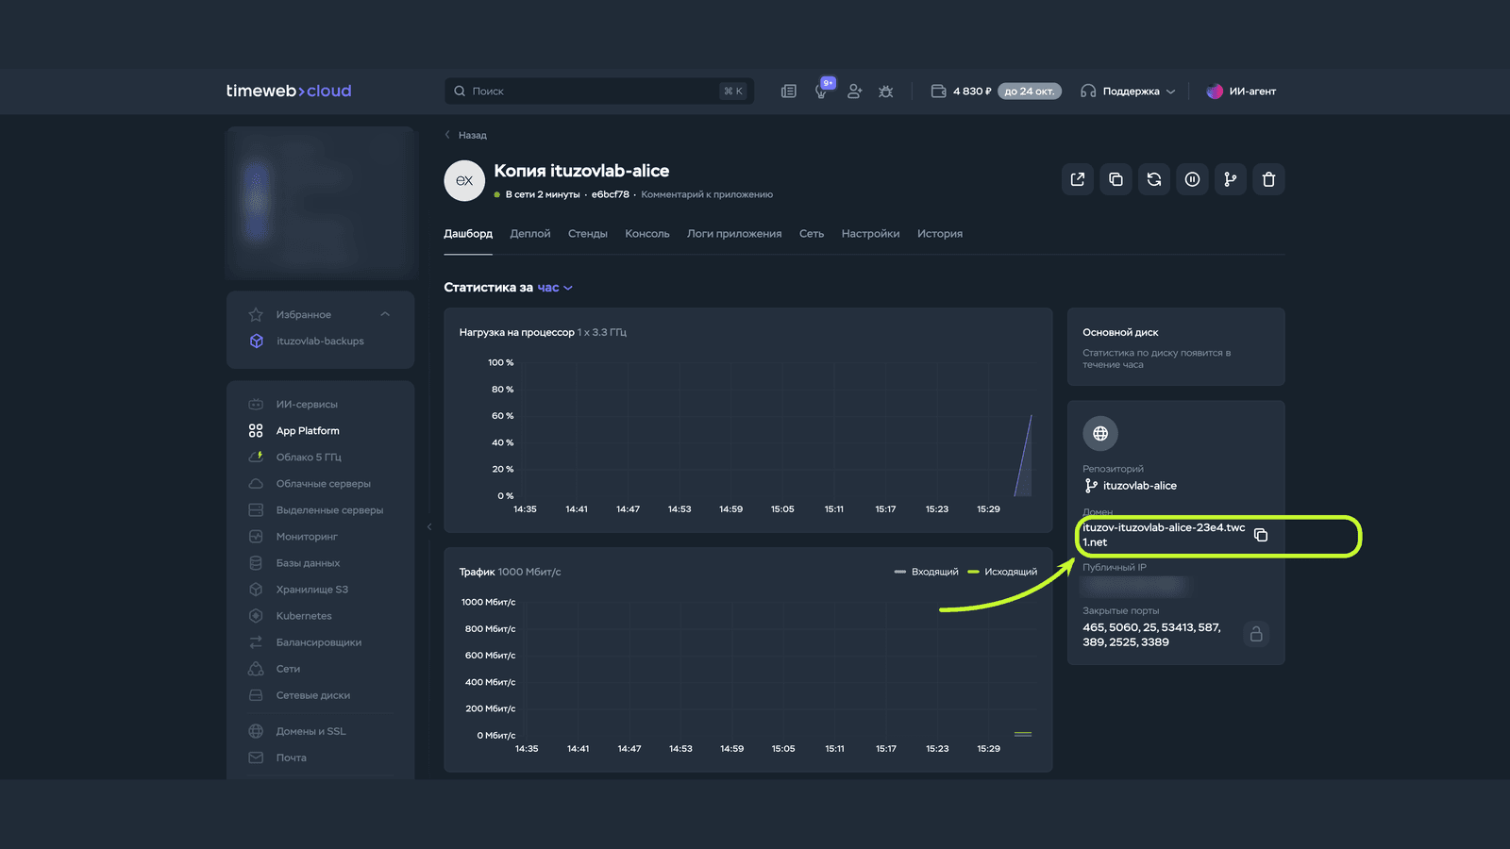The image size is (1510, 849).
Task: Open the Настройки tab
Action: pyautogui.click(x=870, y=234)
